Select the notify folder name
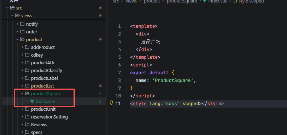Screen dimensions: 287x135 pos(32,24)
